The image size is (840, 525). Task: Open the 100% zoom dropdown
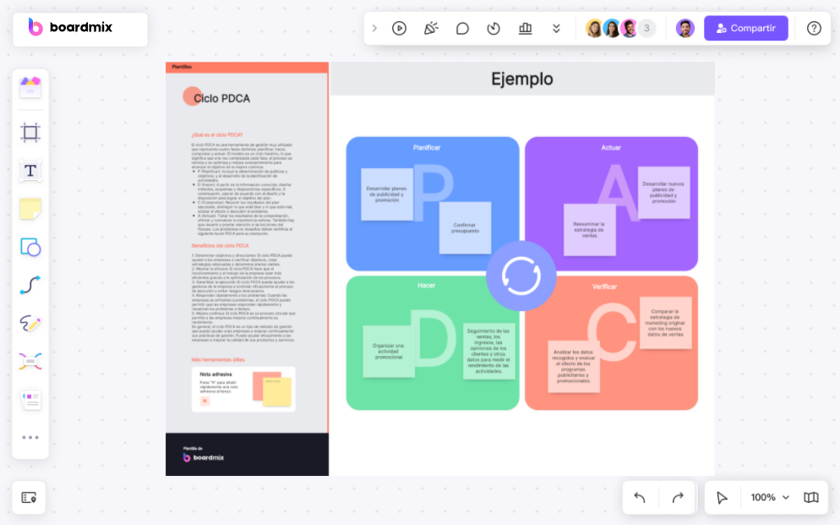(x=770, y=498)
